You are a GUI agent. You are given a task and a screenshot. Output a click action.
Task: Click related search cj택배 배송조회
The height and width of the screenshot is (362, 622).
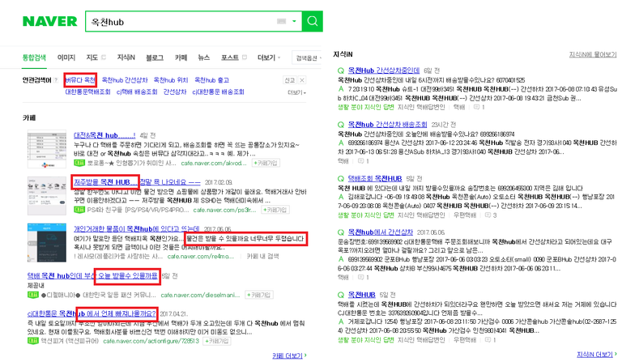pyautogui.click(x=137, y=92)
